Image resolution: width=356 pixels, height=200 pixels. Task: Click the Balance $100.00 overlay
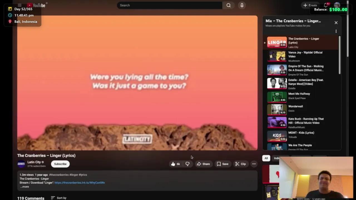point(331,9)
